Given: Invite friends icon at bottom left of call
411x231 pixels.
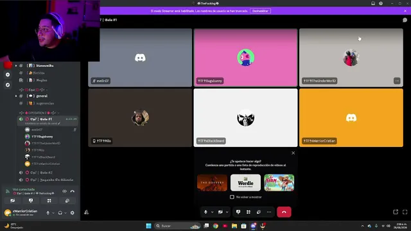Looking at the screenshot, I should 86,212.
